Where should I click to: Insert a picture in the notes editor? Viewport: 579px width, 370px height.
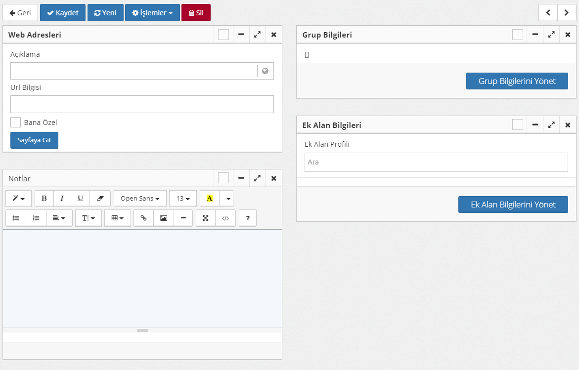click(163, 218)
